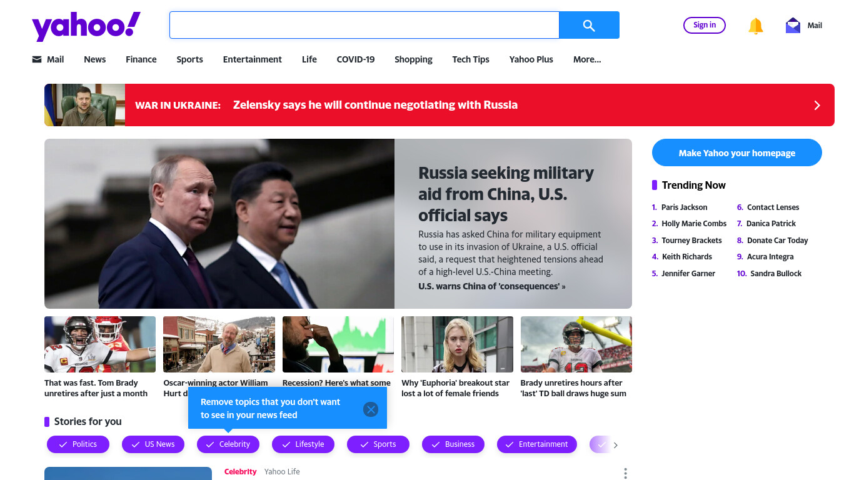This screenshot has height=480, width=854.
Task: Open Brady 'last' TD ball thumbnail
Action: (x=576, y=344)
